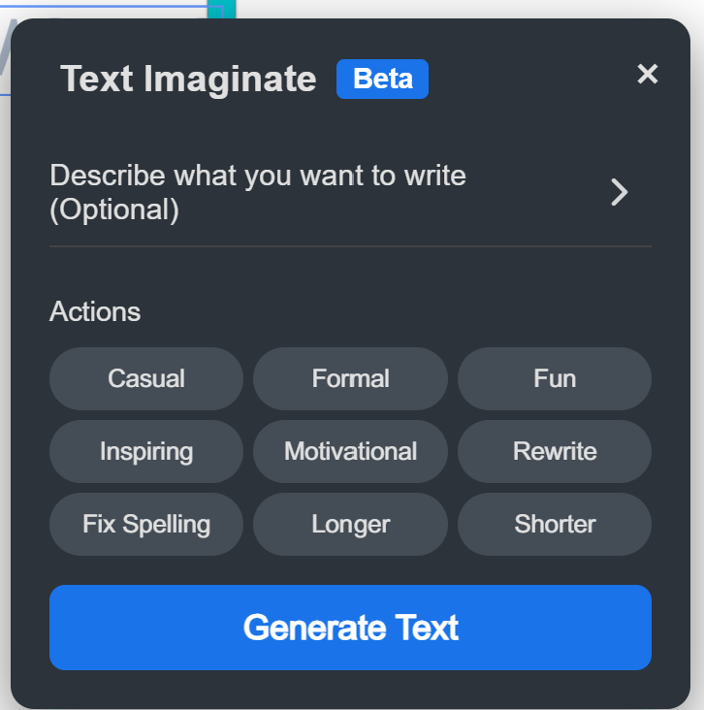Screen dimensions: 704x710
Task: Apply the Motivational tone
Action: coord(350,451)
